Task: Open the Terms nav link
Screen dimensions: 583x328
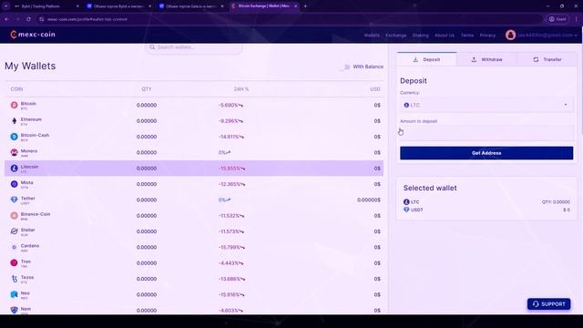Action: tap(467, 36)
